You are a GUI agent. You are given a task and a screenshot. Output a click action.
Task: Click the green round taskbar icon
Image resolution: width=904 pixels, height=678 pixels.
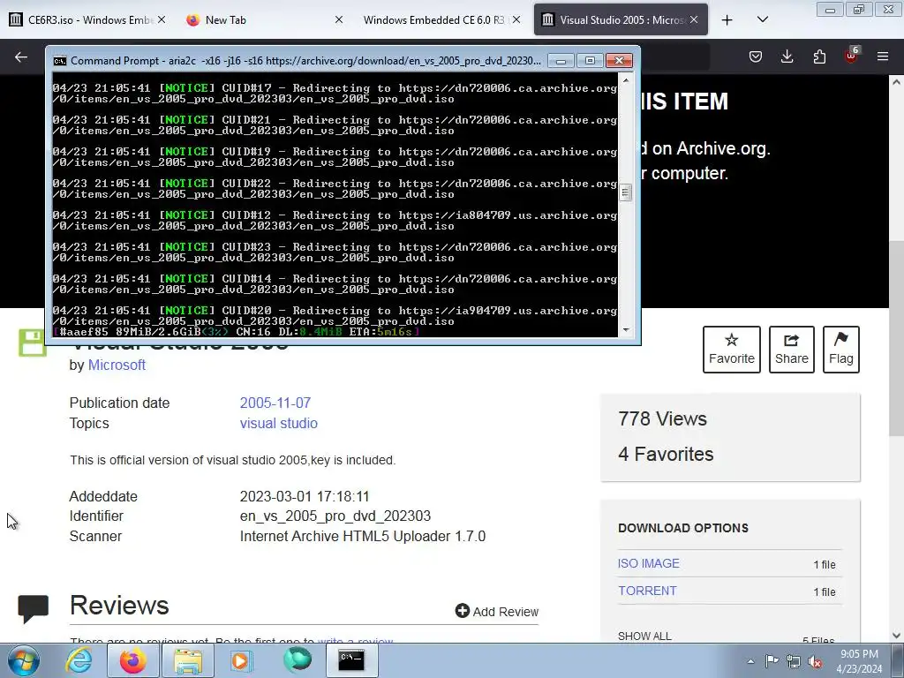click(297, 660)
